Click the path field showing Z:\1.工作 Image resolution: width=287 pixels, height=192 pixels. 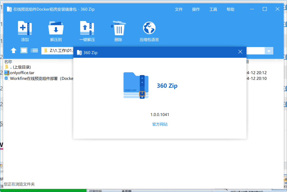[x=57, y=51]
